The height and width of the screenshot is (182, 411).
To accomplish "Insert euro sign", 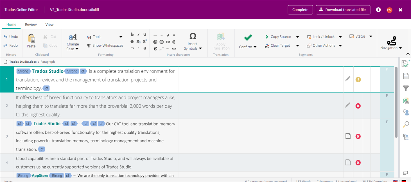I will point(174,42).
